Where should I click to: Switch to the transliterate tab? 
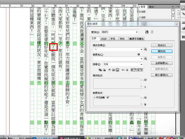pyautogui.click(x=137, y=39)
